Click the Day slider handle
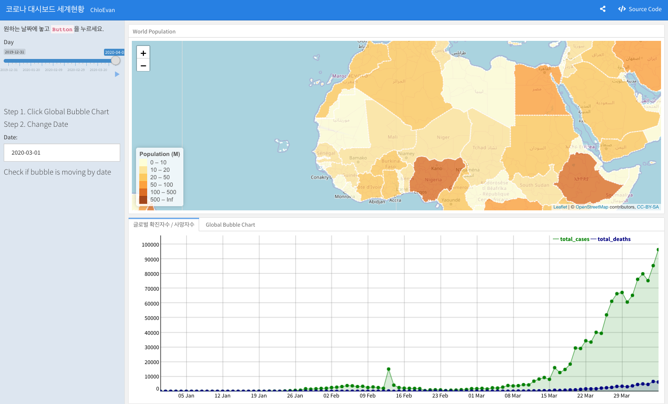 tap(116, 61)
